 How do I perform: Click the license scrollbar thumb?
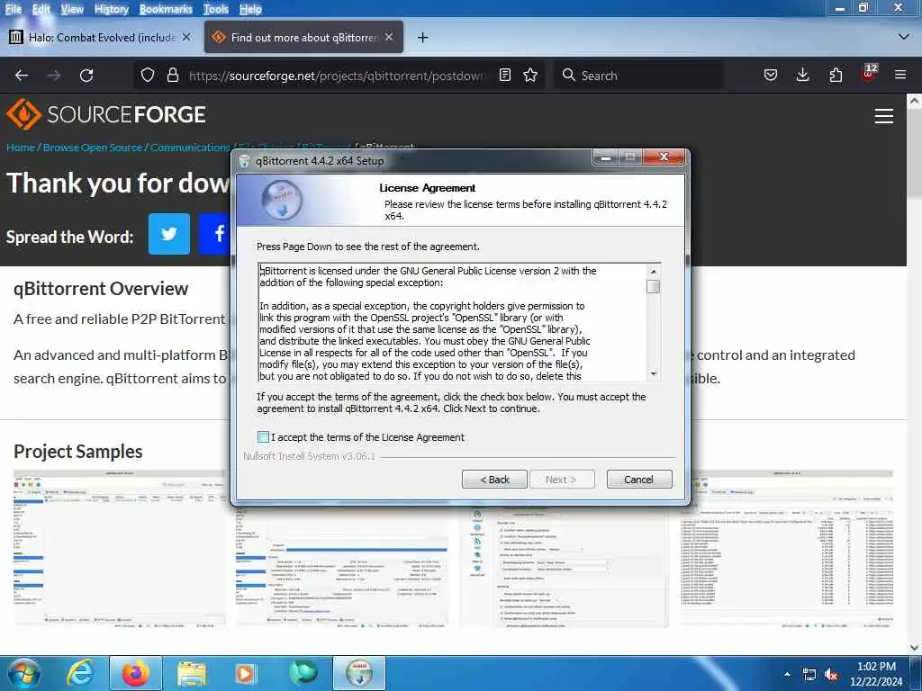coord(653,286)
